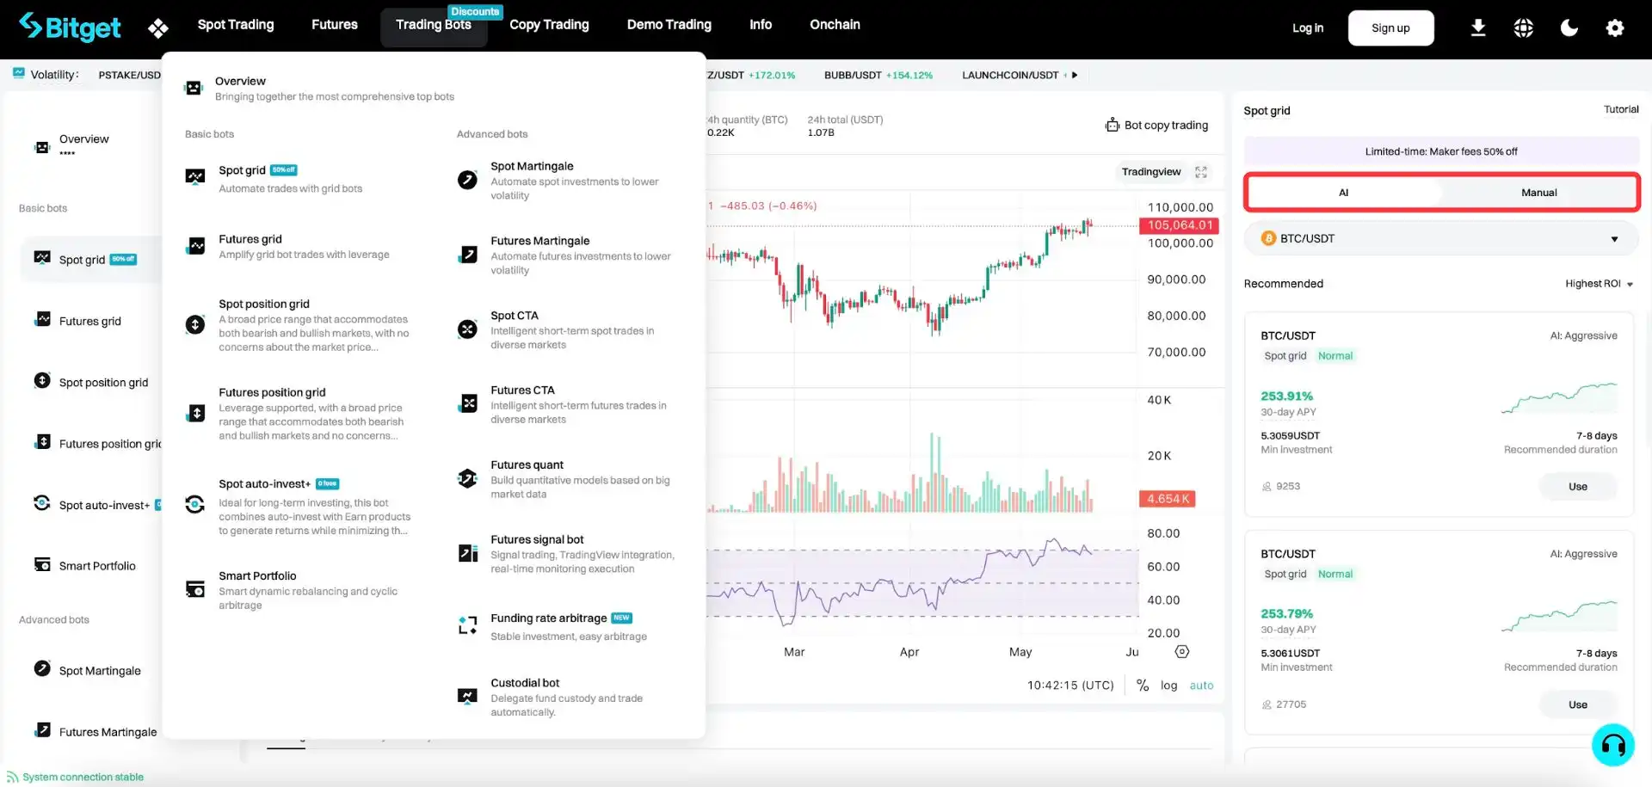The height and width of the screenshot is (787, 1652).
Task: Switch to Manual mode tab
Action: click(1538, 193)
